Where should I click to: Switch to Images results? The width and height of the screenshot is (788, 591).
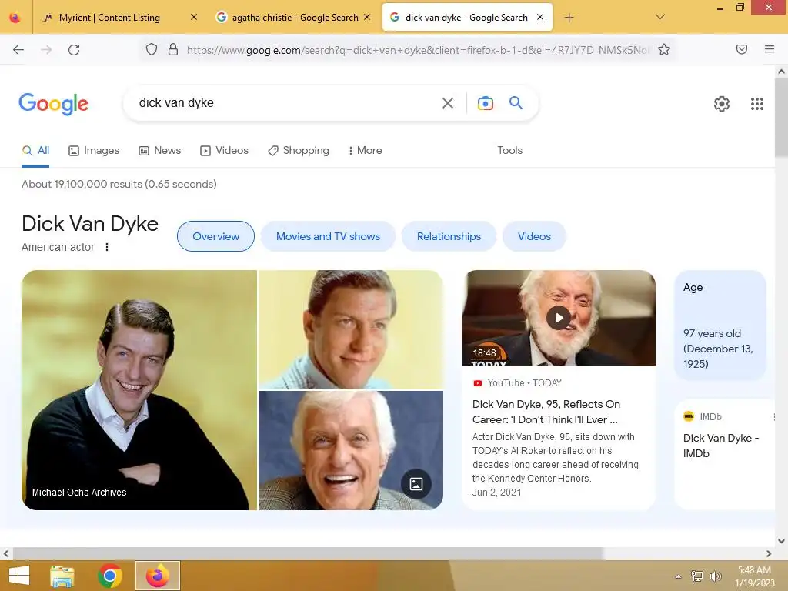(x=94, y=150)
